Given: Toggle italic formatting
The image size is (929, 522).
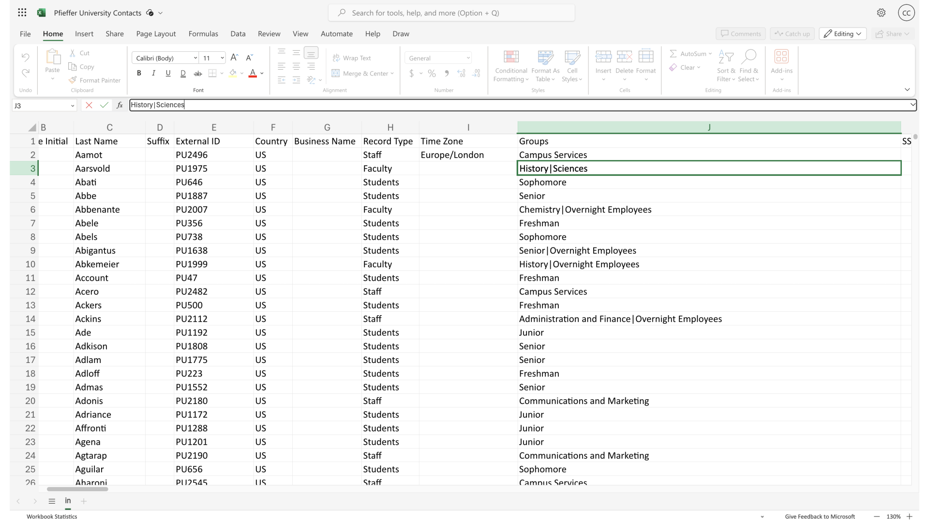Looking at the screenshot, I should 153,73.
